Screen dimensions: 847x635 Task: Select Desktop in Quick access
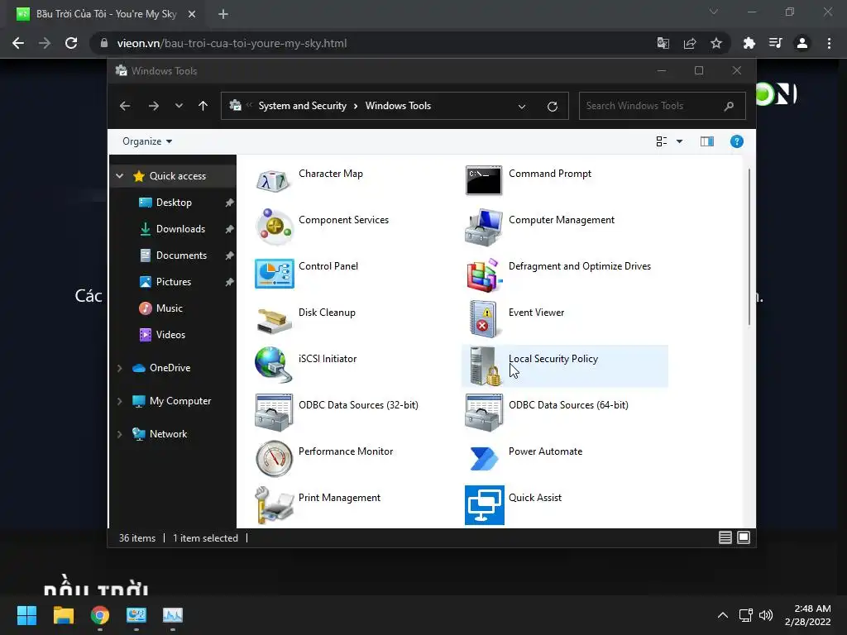click(x=173, y=203)
